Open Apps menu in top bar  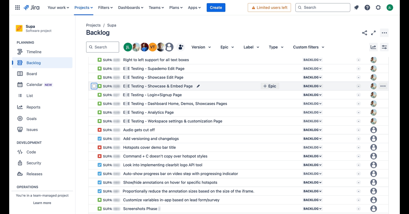click(x=194, y=7)
